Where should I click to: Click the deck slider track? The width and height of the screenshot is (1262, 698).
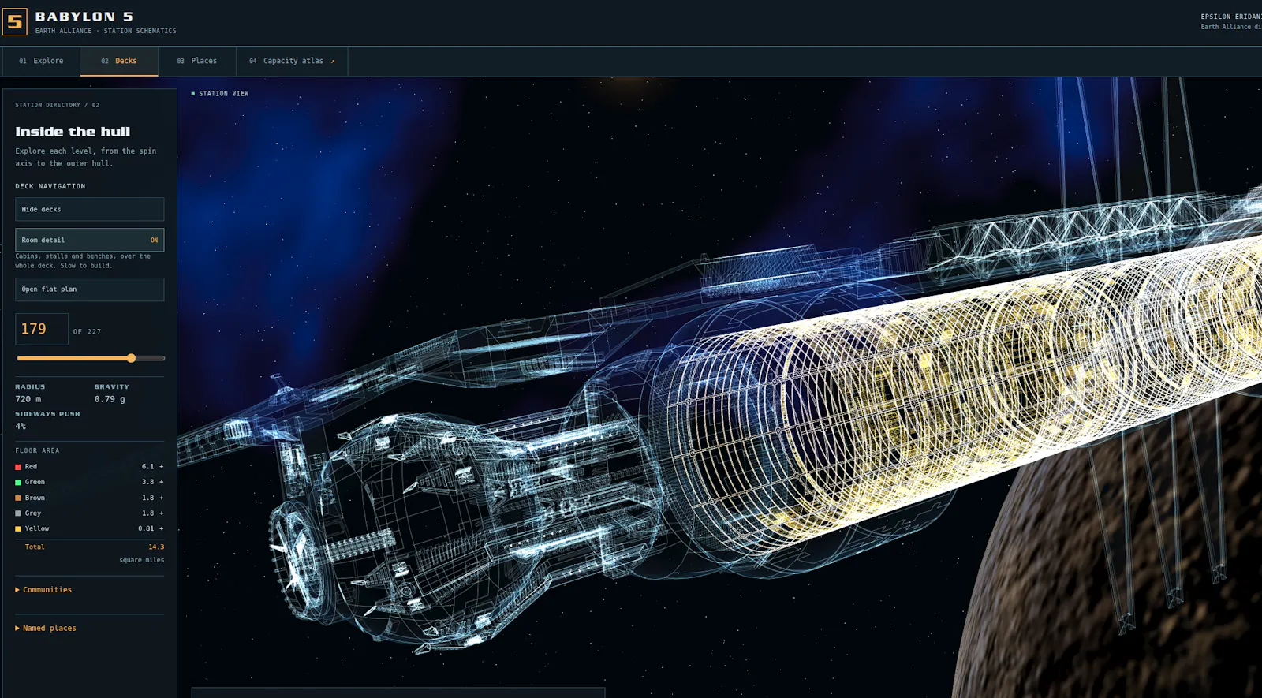(91, 358)
